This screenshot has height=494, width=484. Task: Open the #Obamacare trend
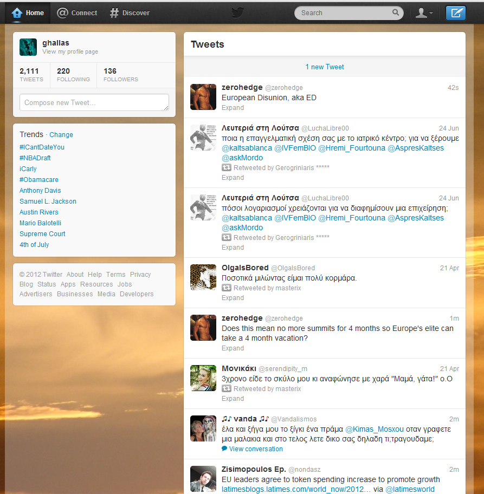(39, 180)
